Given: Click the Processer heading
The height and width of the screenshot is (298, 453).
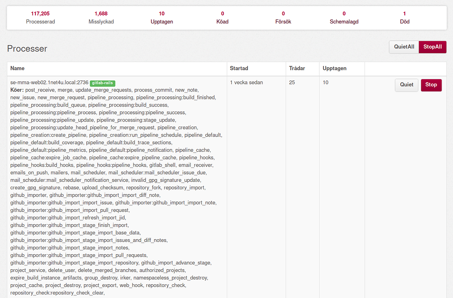Looking at the screenshot, I should pyautogui.click(x=28, y=49).
